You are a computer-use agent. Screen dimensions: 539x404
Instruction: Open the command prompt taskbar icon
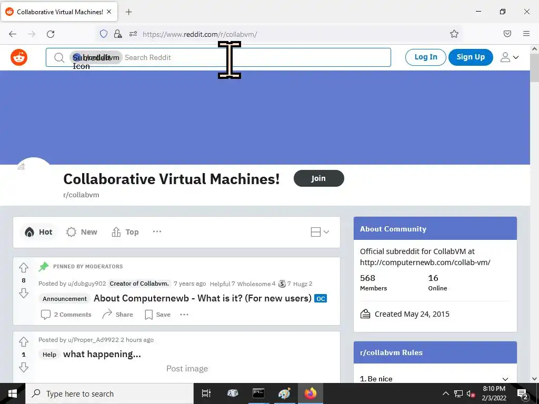(x=258, y=393)
